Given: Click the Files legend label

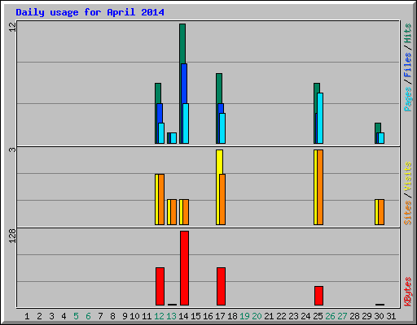Looking at the screenshot, I should pos(408,64).
